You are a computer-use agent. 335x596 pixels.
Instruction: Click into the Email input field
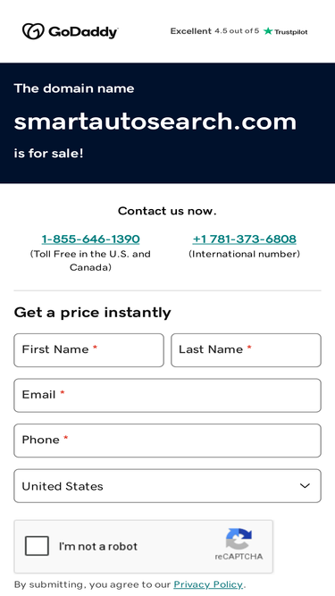[x=168, y=395]
